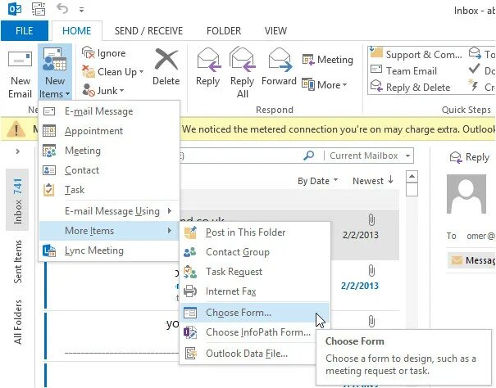
Task: Switch to the SEND / RECEIVE tab
Action: (x=148, y=30)
